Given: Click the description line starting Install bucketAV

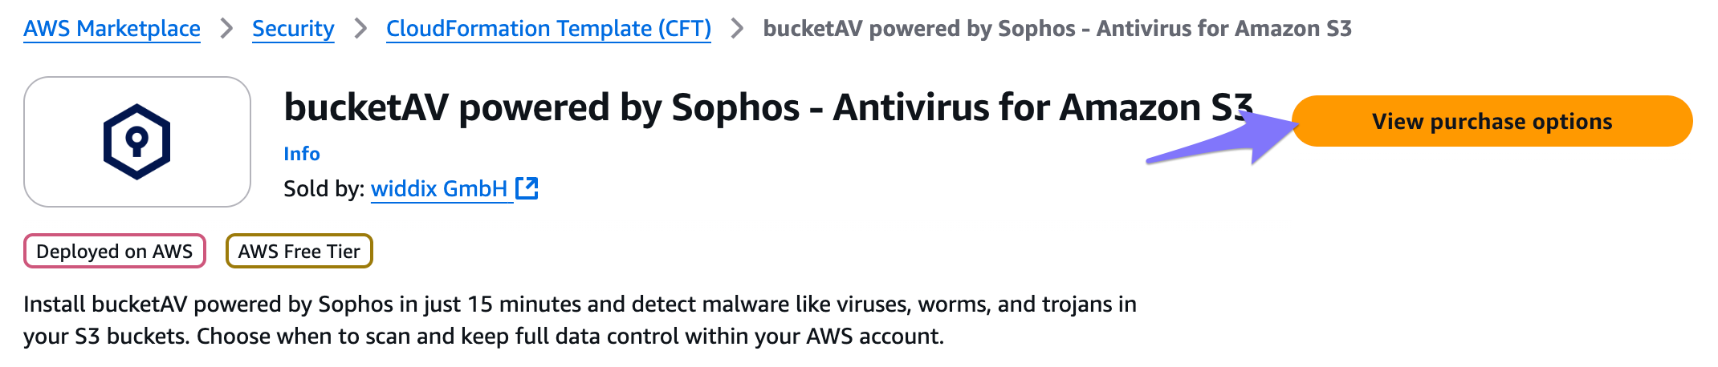Looking at the screenshot, I should (580, 304).
